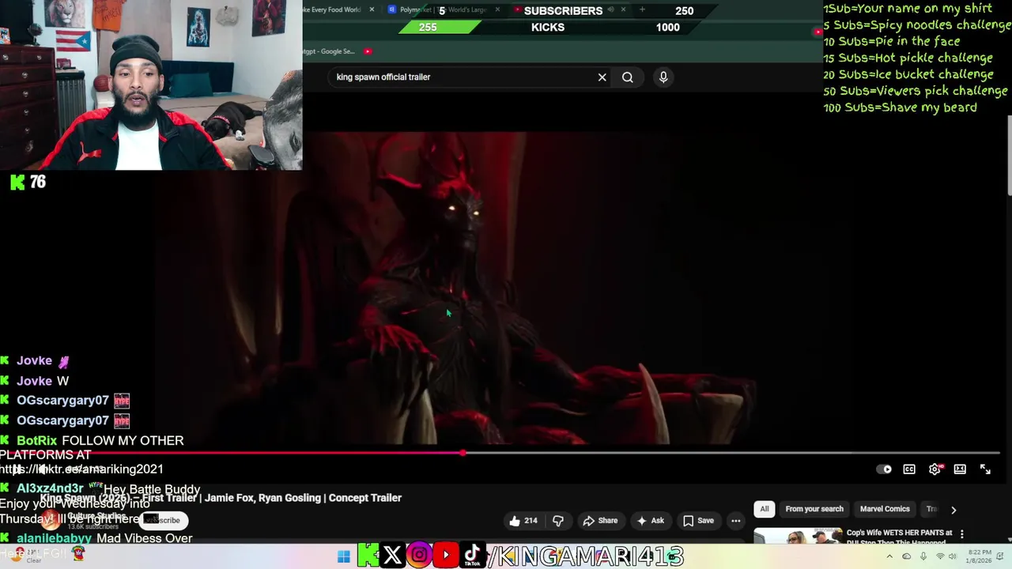Enter fullscreen mode on the video
Screen dimensions: 1012x569
coord(985,469)
